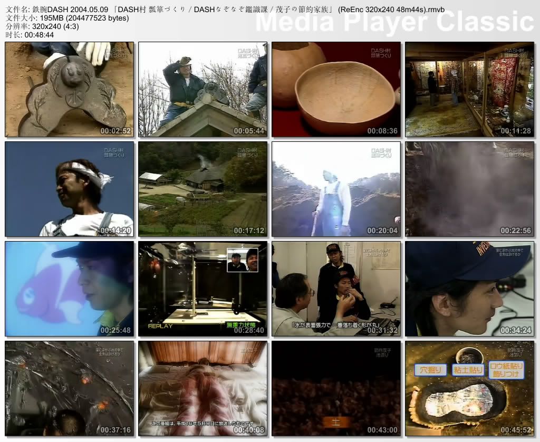This screenshot has height=442, width=540.
Task: Select the thumbnail of man wearing white headband
Action: 70,189
